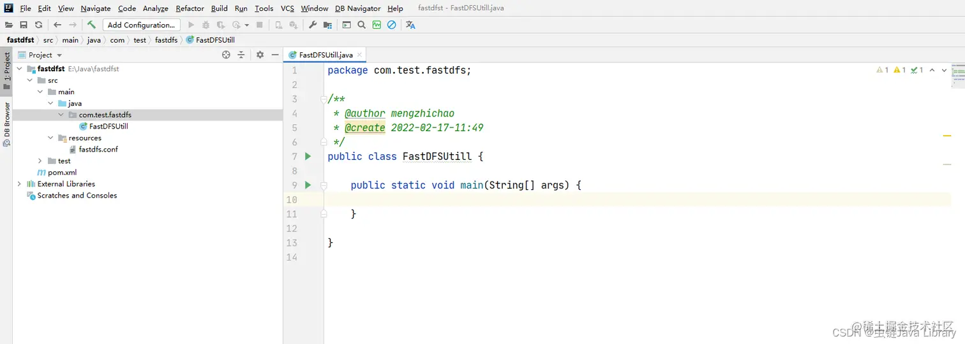The width and height of the screenshot is (965, 344).
Task: Expand External Libraries node chevron
Action: 20,183
